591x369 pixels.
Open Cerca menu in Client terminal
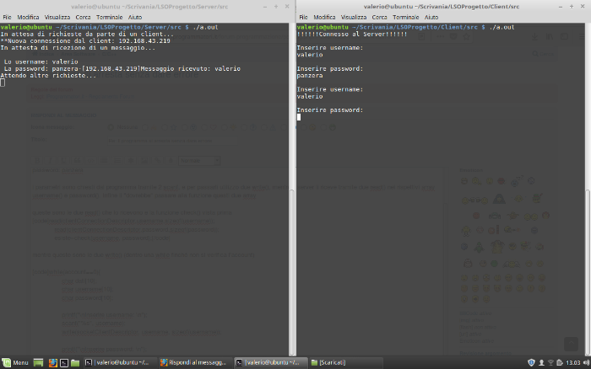380,17
